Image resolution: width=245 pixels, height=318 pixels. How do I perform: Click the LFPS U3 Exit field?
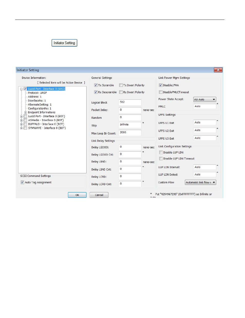205,138
